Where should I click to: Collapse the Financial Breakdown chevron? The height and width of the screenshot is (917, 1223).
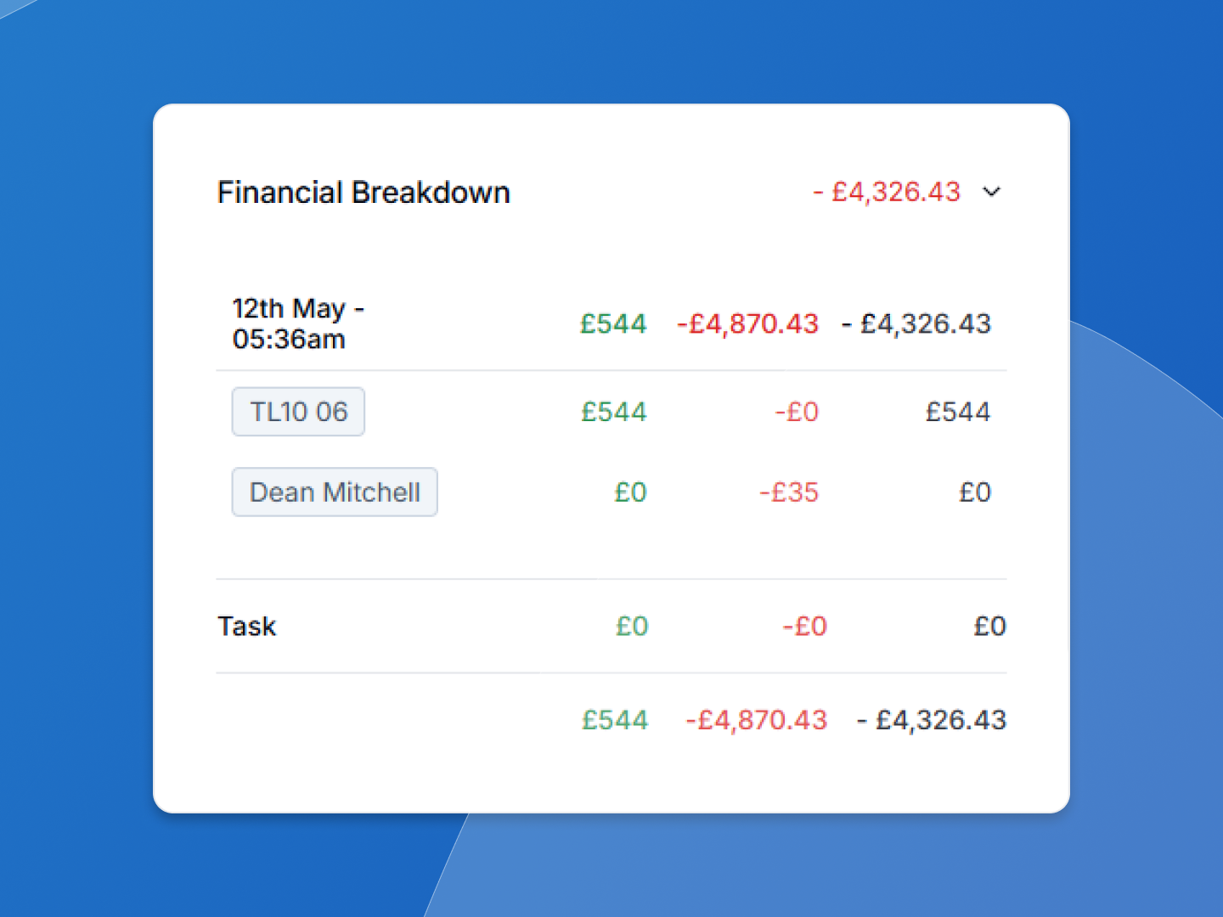click(x=991, y=192)
